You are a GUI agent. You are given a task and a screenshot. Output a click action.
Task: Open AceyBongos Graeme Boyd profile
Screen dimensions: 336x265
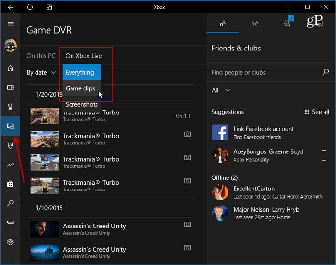(x=268, y=155)
